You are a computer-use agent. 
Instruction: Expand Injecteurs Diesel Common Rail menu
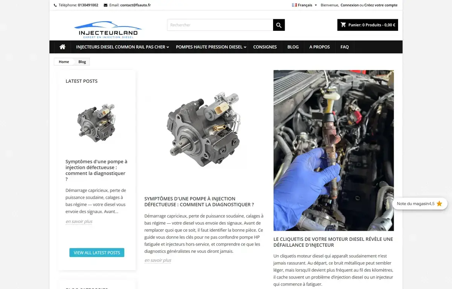[x=122, y=47]
